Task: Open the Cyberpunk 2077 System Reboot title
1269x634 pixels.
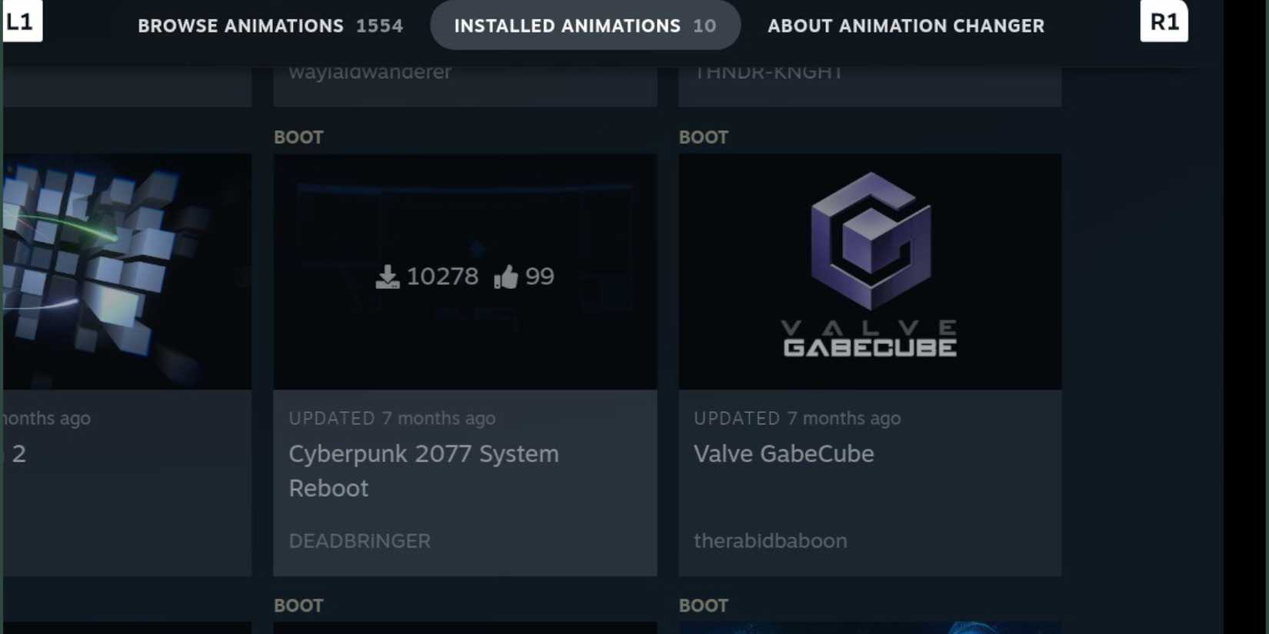Action: (424, 470)
